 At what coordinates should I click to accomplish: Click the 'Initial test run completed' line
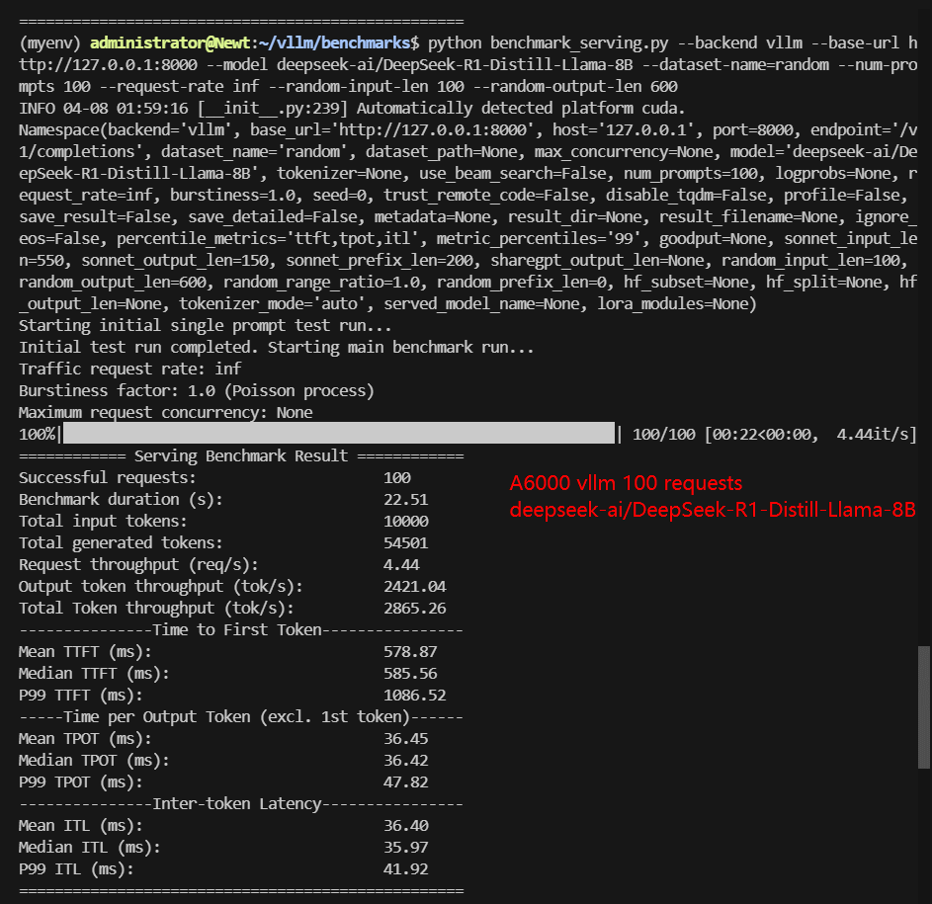coord(277,348)
